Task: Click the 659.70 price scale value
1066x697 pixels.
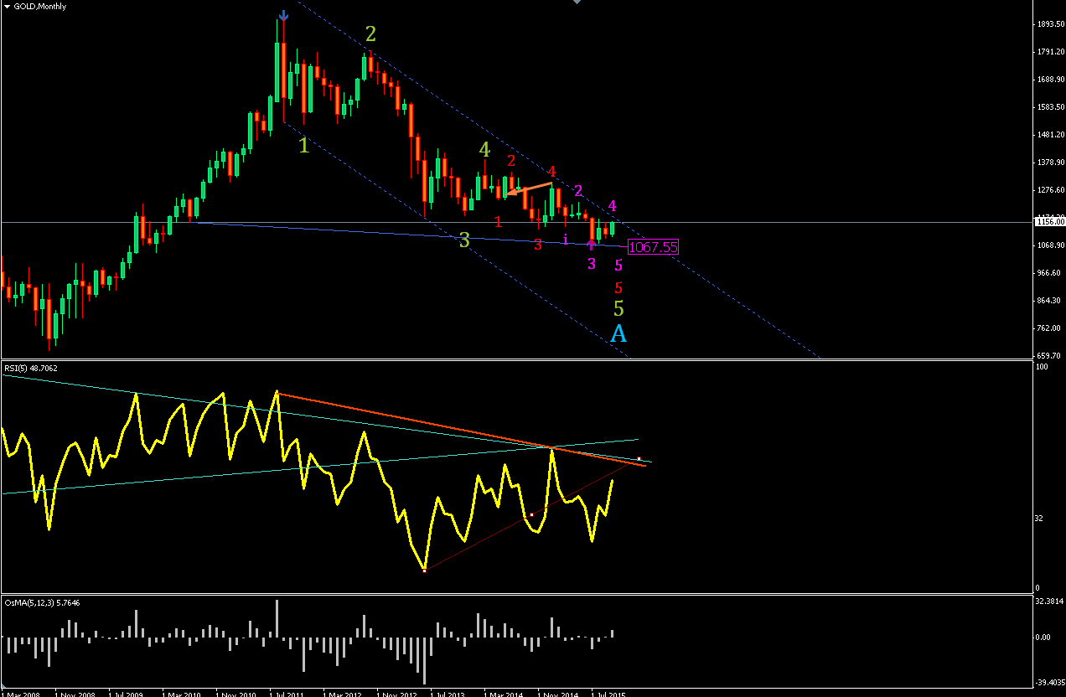Action: point(1050,355)
